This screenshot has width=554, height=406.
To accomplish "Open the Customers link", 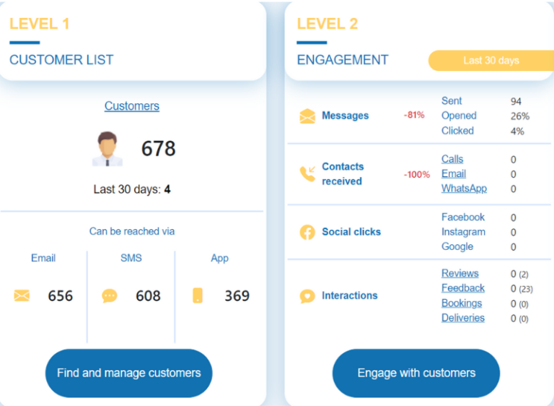I will 131,106.
